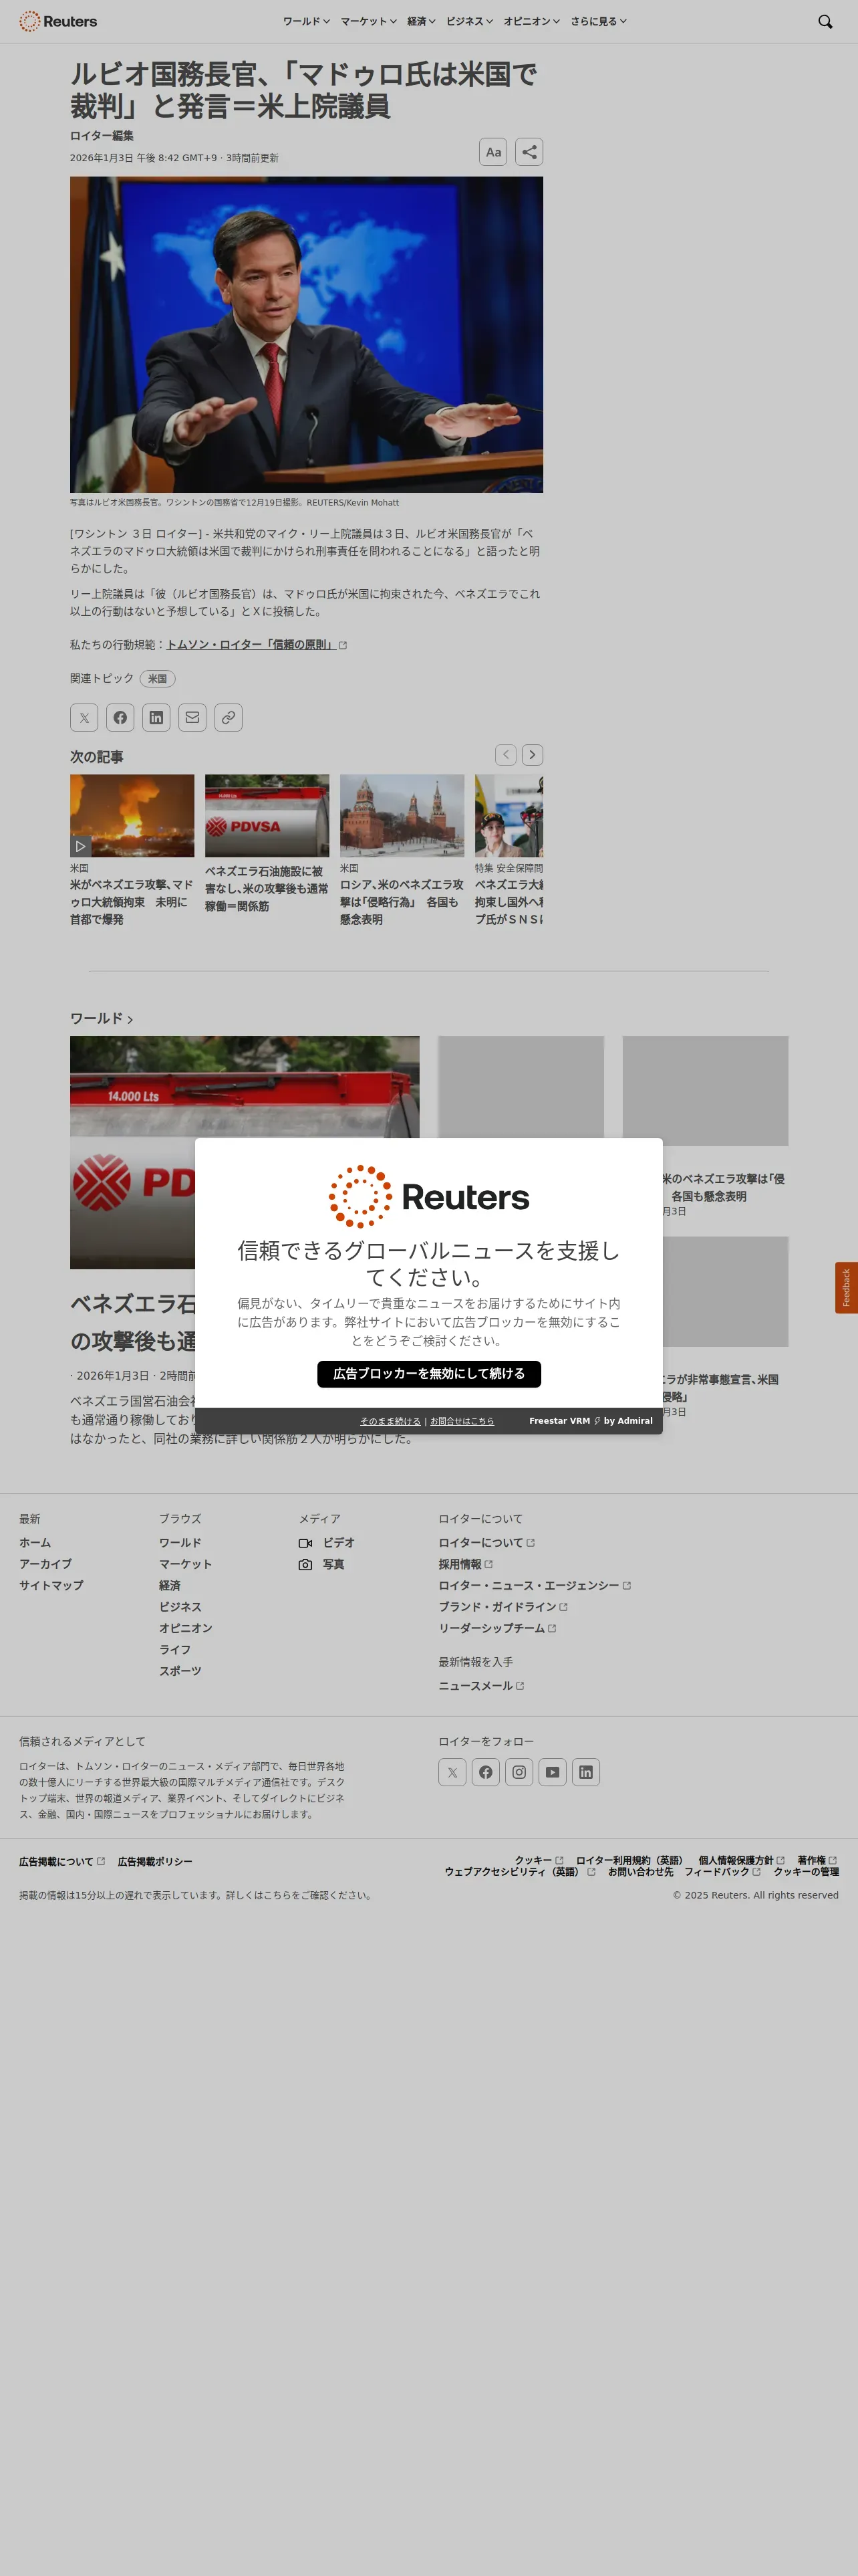Open footer マーケット link under ブラウズ
858x2576 pixels.
click(185, 1564)
